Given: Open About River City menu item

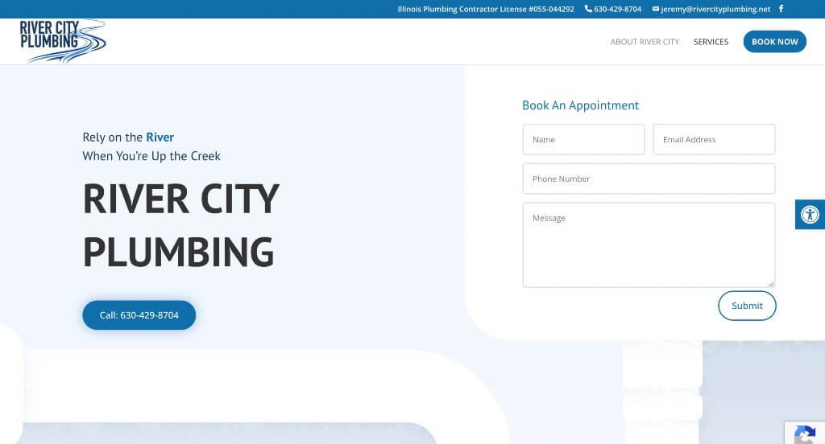Looking at the screenshot, I should [x=645, y=42].
